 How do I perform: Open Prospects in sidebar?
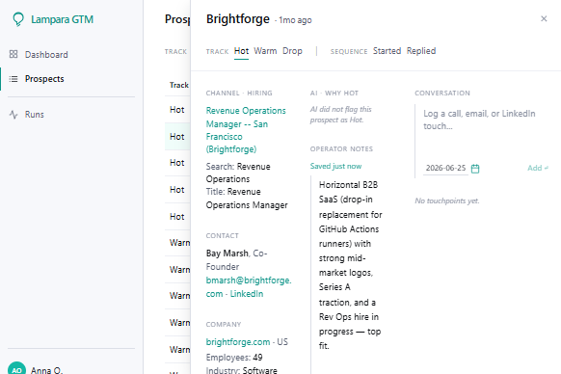44,79
